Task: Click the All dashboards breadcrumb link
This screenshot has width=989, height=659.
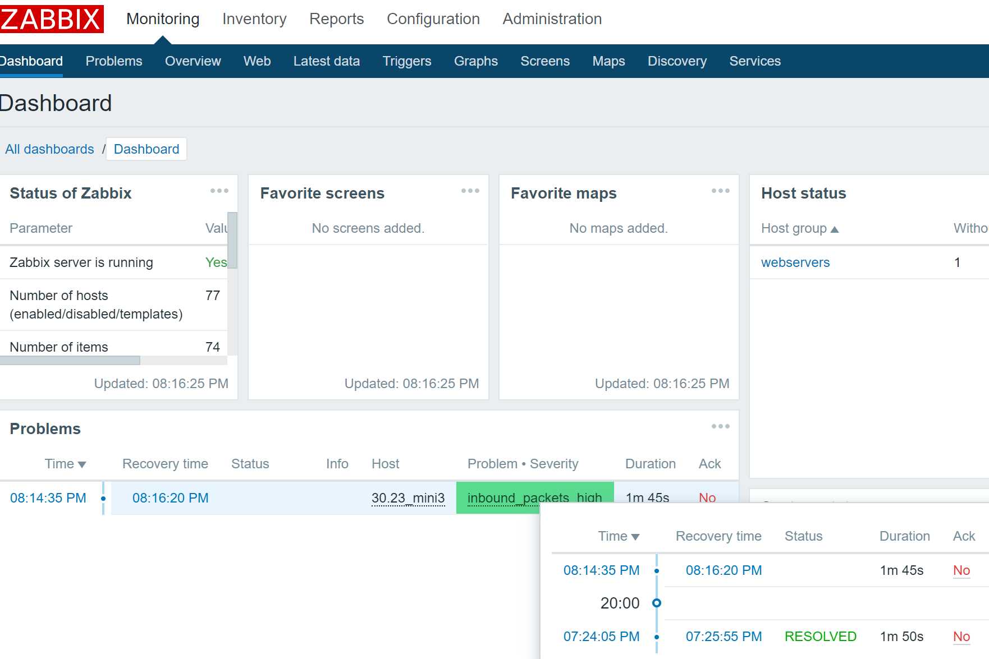Action: pos(49,149)
